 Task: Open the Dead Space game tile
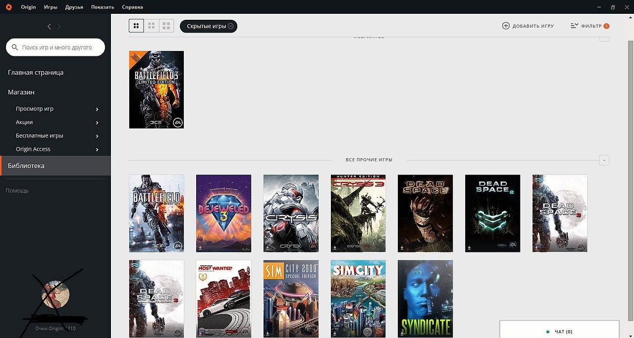coord(425,213)
